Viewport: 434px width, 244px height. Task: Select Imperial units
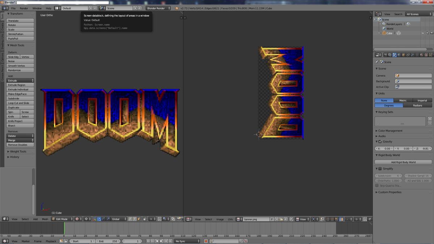(422, 100)
